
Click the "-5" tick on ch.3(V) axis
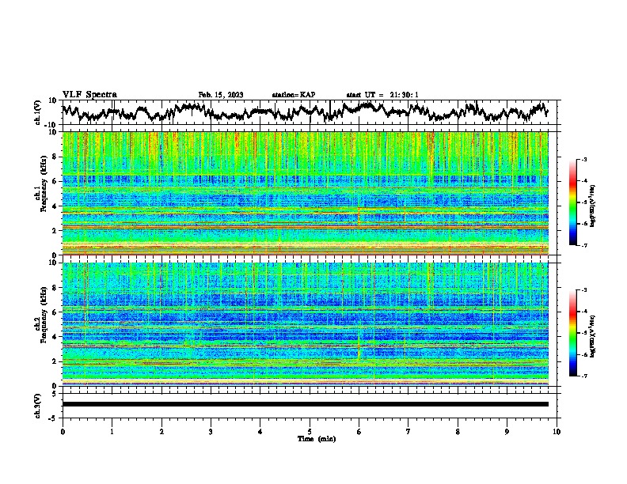(53, 418)
